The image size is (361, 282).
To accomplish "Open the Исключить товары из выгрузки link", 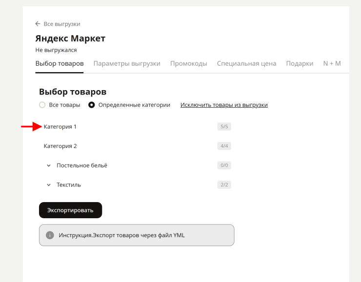I will click(224, 105).
